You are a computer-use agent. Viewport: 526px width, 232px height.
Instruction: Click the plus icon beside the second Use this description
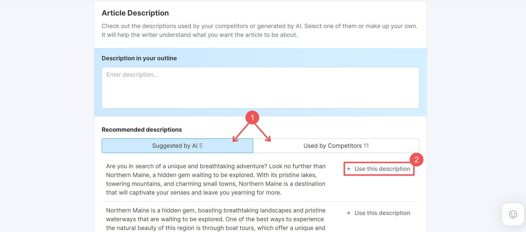point(349,213)
